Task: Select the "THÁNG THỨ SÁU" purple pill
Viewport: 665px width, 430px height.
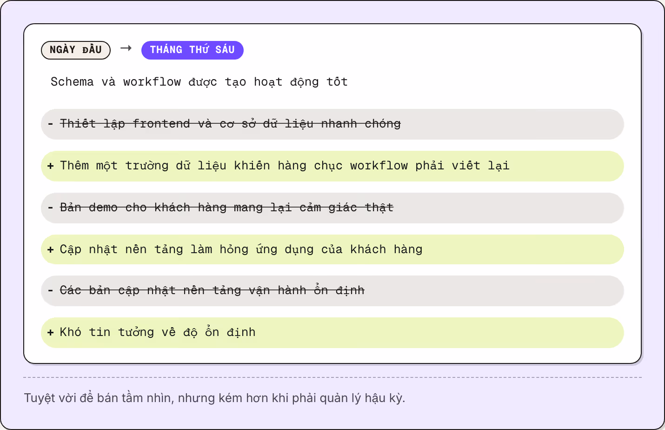Action: point(193,50)
